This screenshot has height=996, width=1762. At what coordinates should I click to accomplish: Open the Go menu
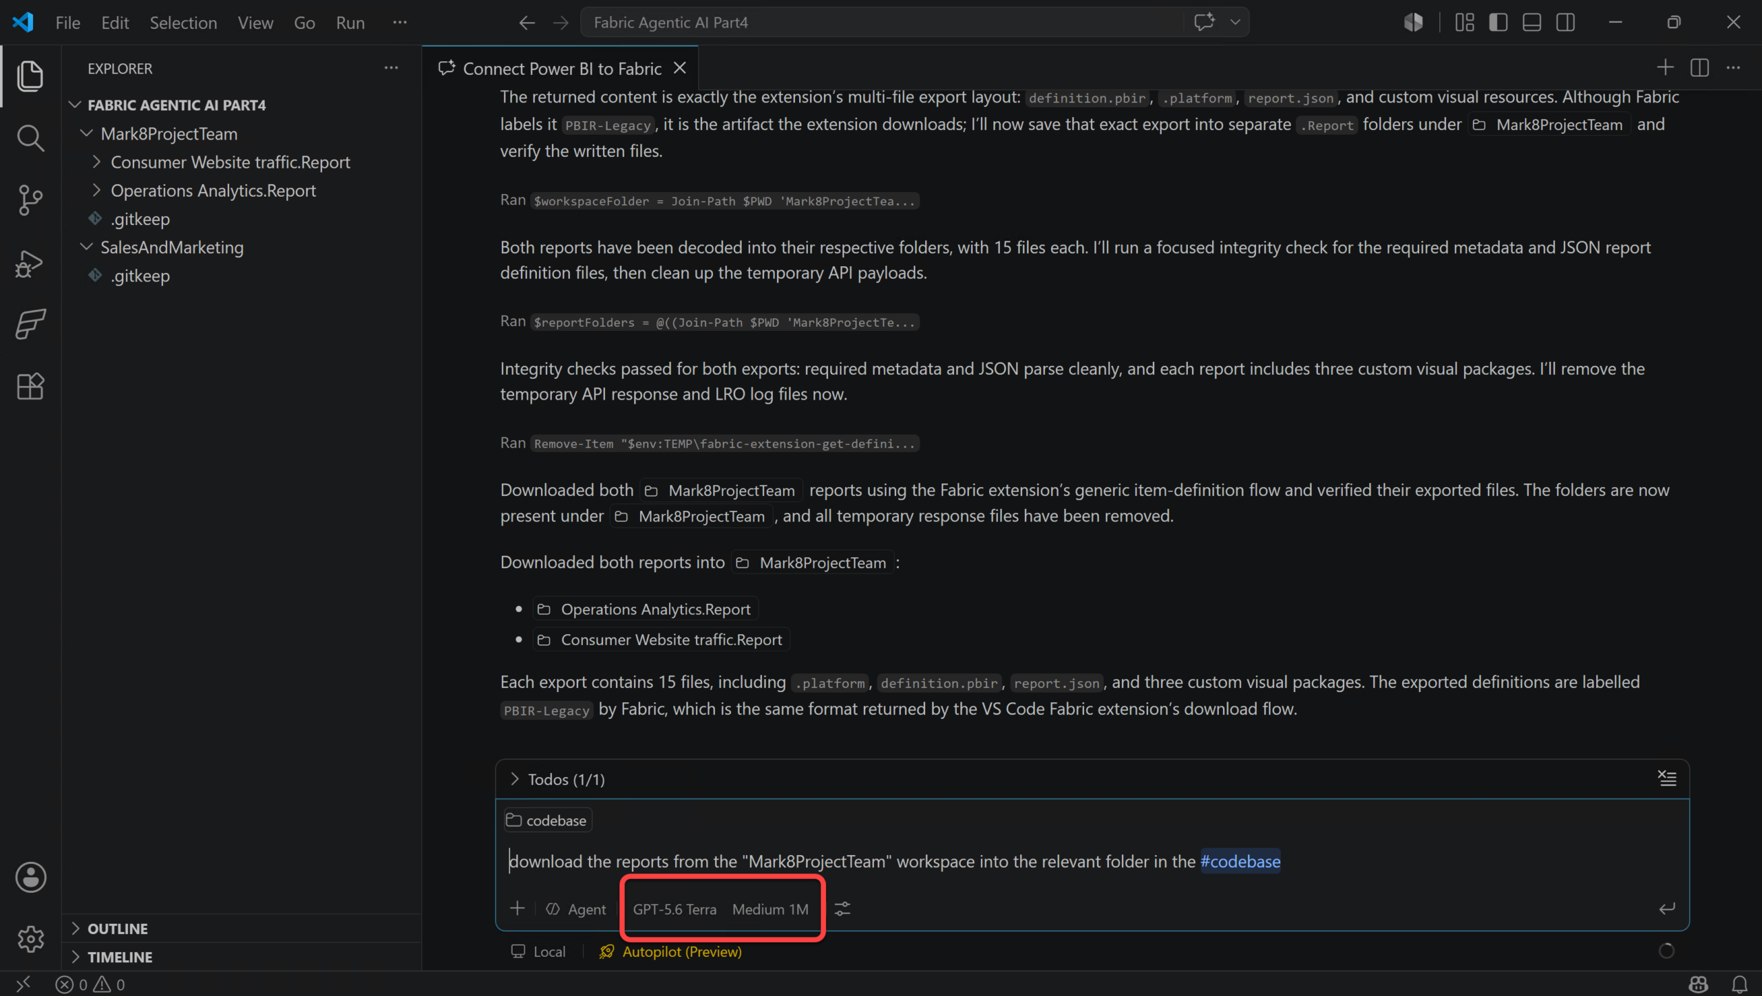pyautogui.click(x=304, y=23)
